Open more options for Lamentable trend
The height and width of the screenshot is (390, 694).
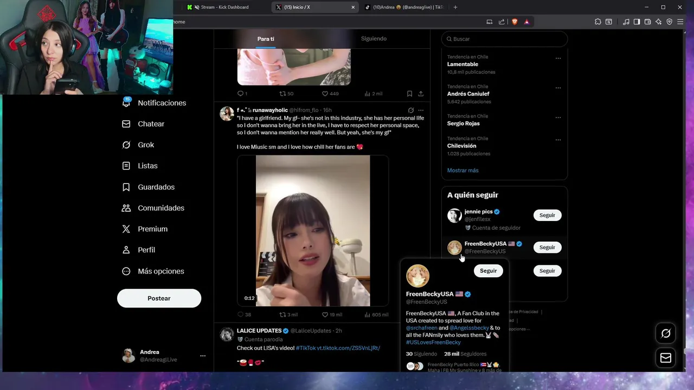pyautogui.click(x=558, y=58)
